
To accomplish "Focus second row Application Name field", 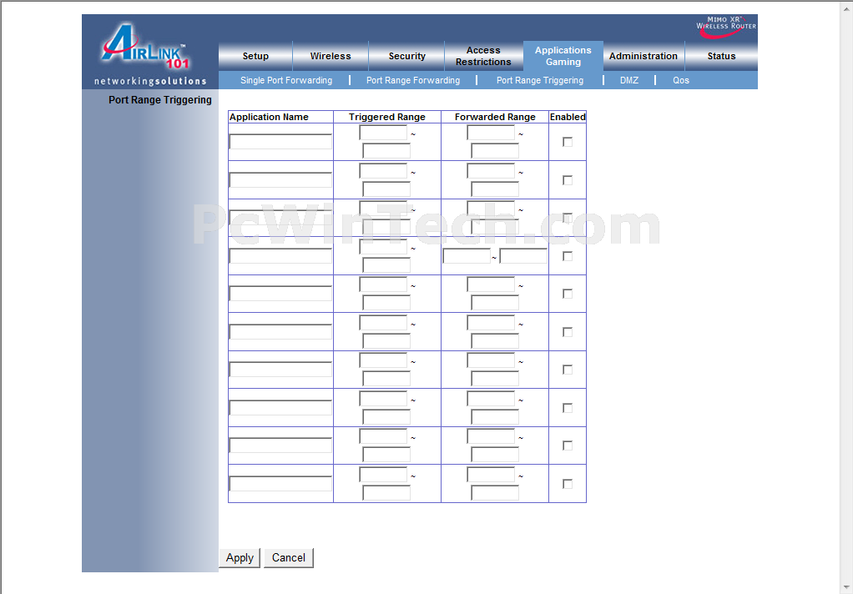I will [280, 180].
